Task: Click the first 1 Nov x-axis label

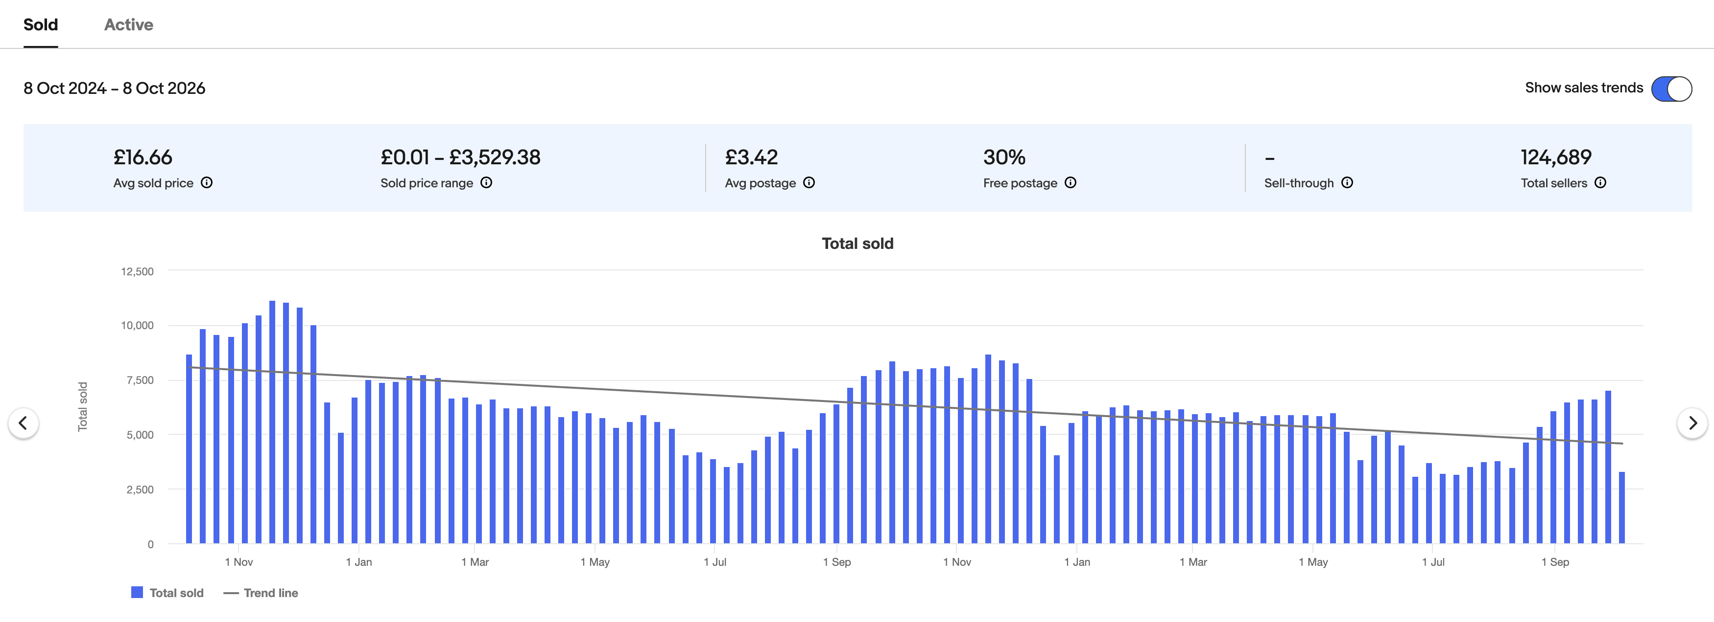Action: point(239,562)
